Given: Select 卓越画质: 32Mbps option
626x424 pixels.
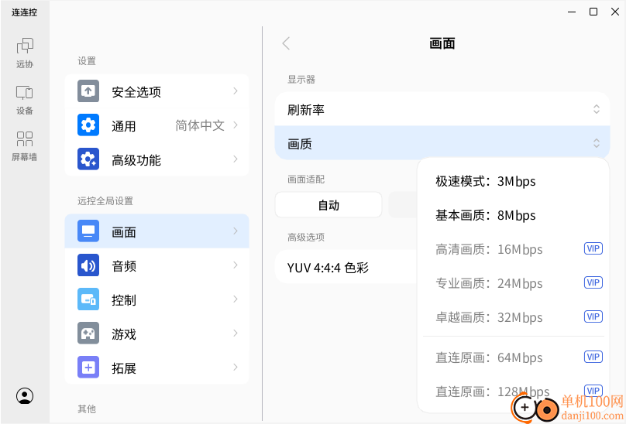Looking at the screenshot, I should [514, 317].
